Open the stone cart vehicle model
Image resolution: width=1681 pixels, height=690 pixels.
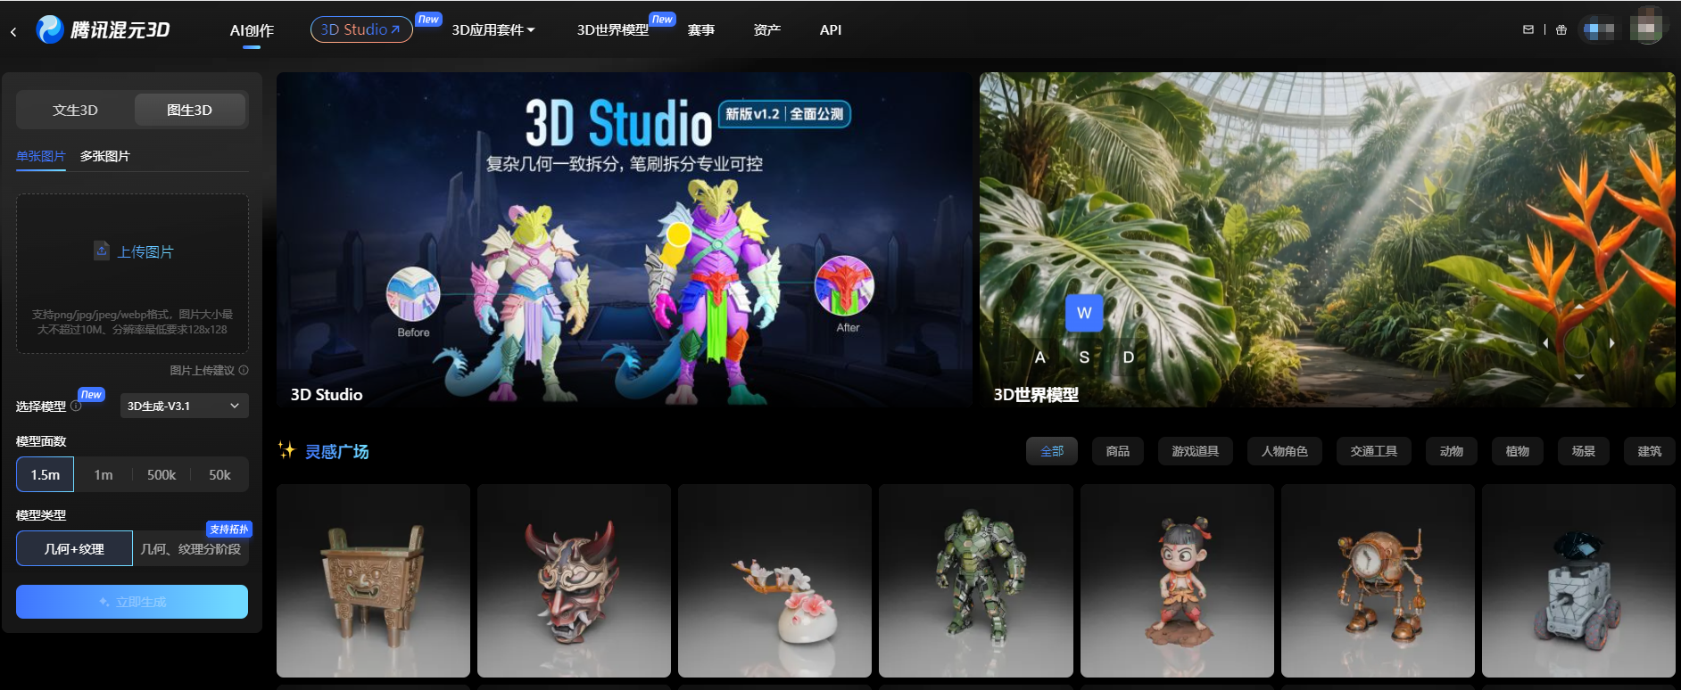1578,580
